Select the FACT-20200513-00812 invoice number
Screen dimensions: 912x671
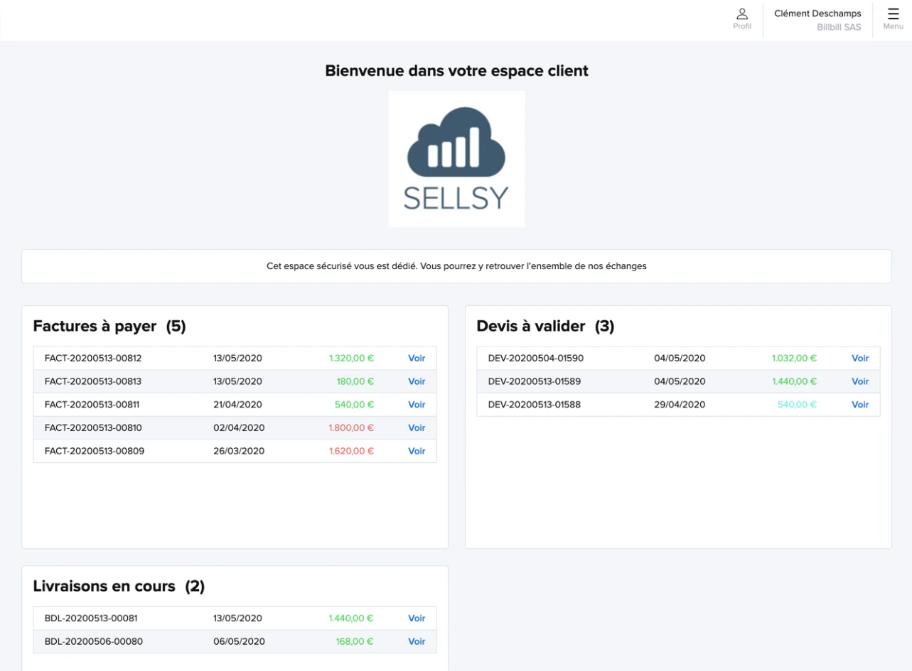point(93,359)
